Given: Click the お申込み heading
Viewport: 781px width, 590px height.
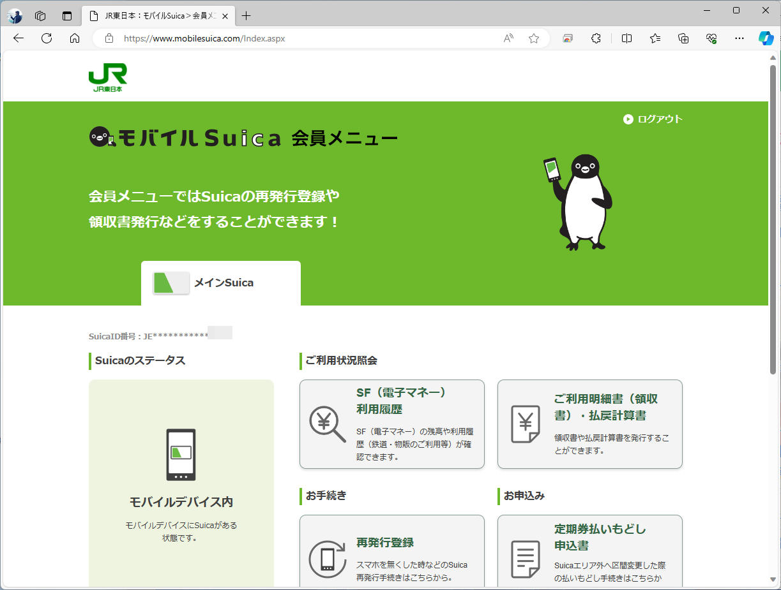Looking at the screenshot, I should point(524,496).
